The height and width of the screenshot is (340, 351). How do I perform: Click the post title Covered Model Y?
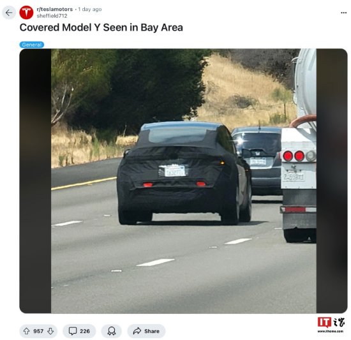(101, 27)
